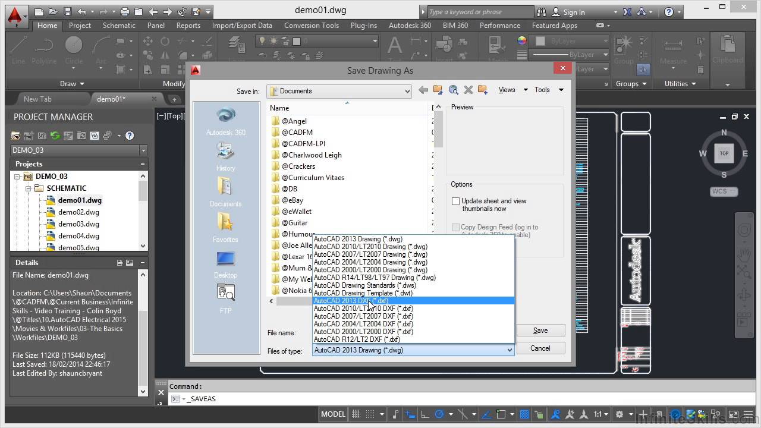The image size is (761, 428).
Task: Toggle polar tracking in status bar
Action: point(440,414)
